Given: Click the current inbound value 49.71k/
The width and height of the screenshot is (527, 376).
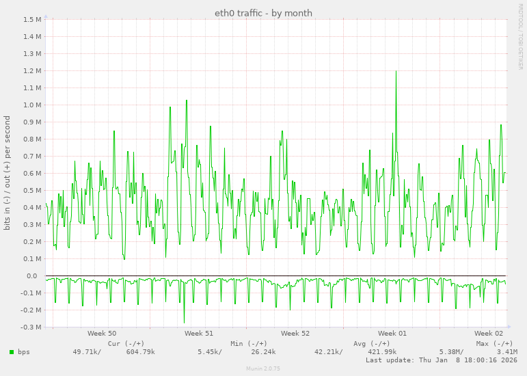Looking at the screenshot, I should click(87, 352).
